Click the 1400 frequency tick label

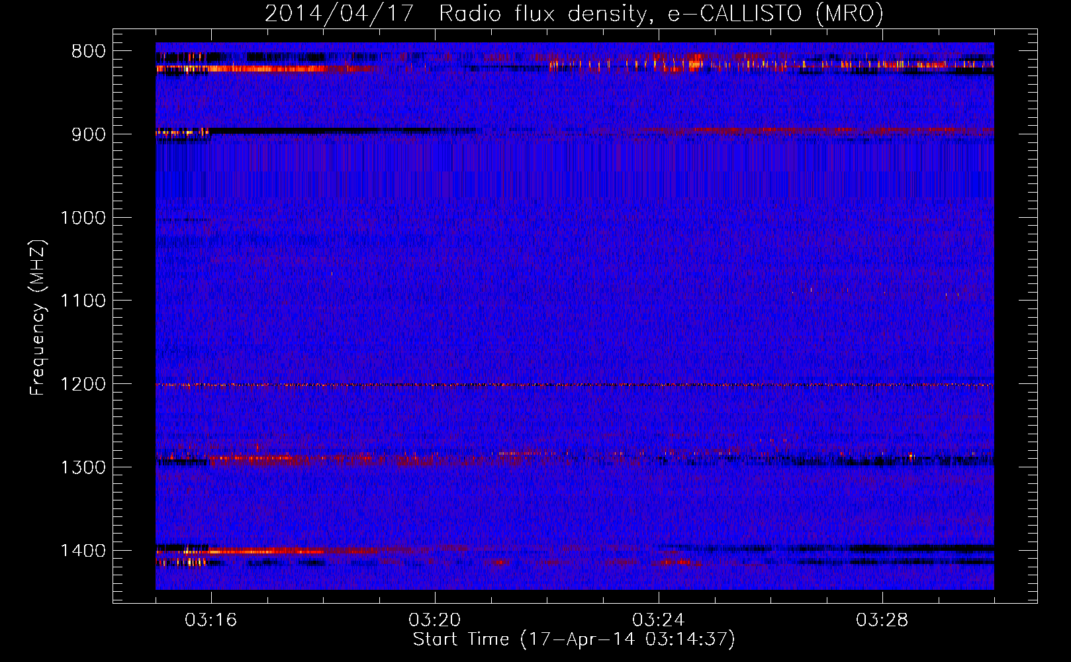(x=83, y=551)
